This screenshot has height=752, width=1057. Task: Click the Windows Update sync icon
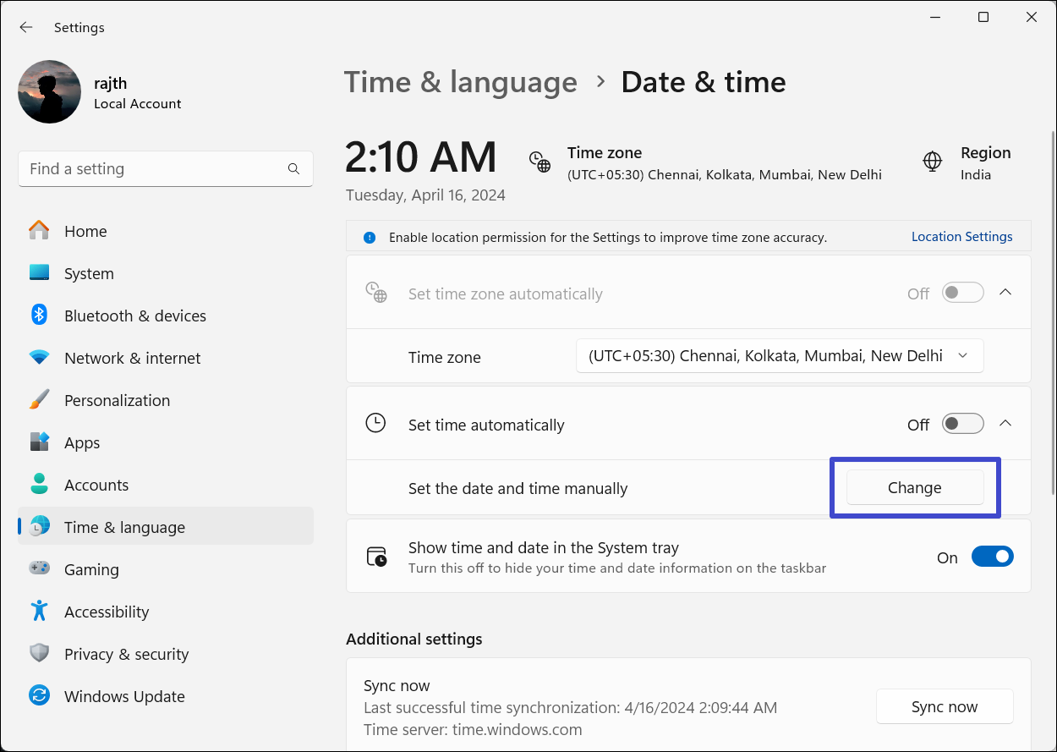click(x=39, y=696)
